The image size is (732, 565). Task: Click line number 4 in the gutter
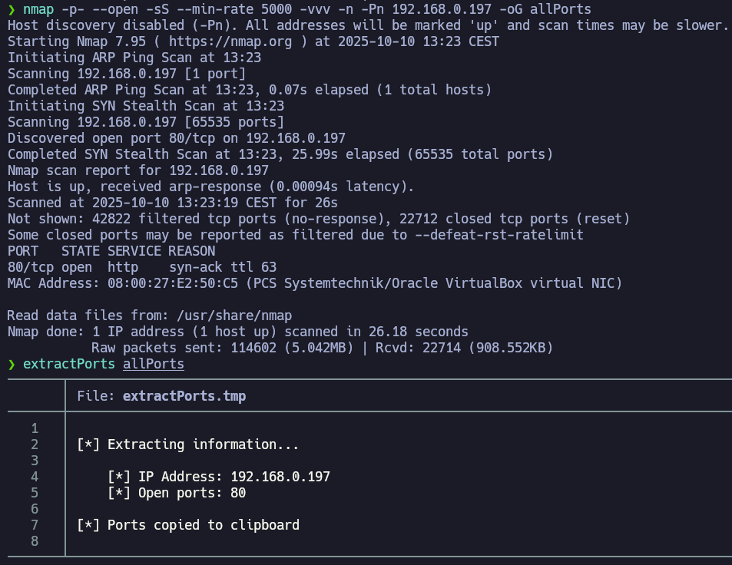[35, 477]
